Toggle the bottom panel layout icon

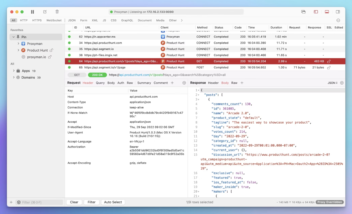327,12
